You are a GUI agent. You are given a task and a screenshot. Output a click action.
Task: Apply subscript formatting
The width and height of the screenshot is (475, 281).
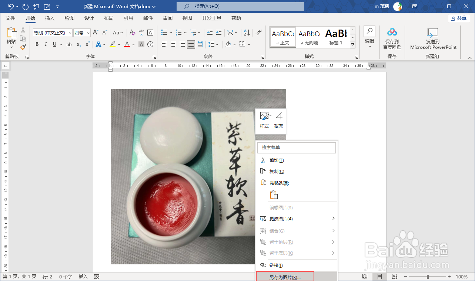(79, 44)
